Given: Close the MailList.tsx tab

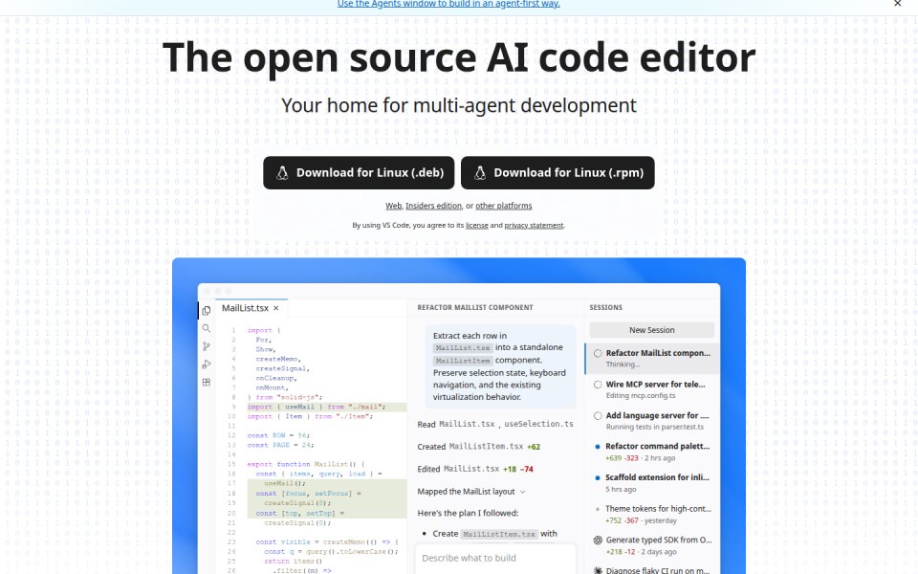Looking at the screenshot, I should coord(275,308).
